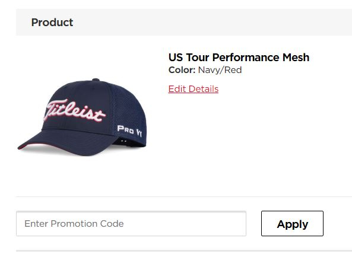Open the Edit Details link
The width and height of the screenshot is (352, 279).
pos(194,89)
